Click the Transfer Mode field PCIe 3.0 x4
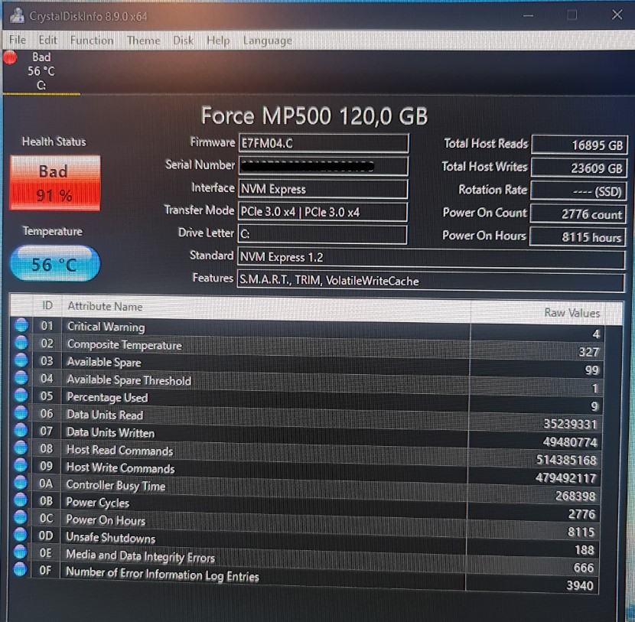The image size is (635, 622). click(x=322, y=212)
